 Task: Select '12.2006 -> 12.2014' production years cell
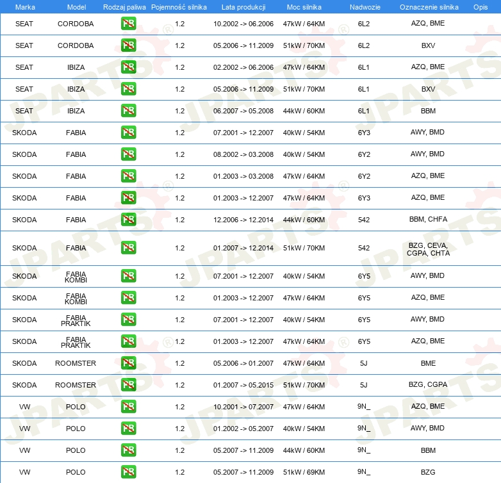click(x=243, y=220)
